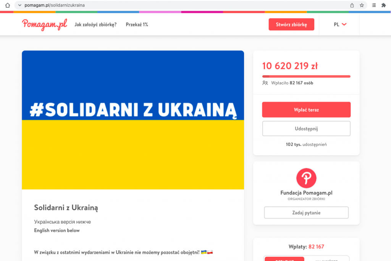391x261 pixels.
Task: Open the Przekaż 1% menu item
Action: [137, 24]
